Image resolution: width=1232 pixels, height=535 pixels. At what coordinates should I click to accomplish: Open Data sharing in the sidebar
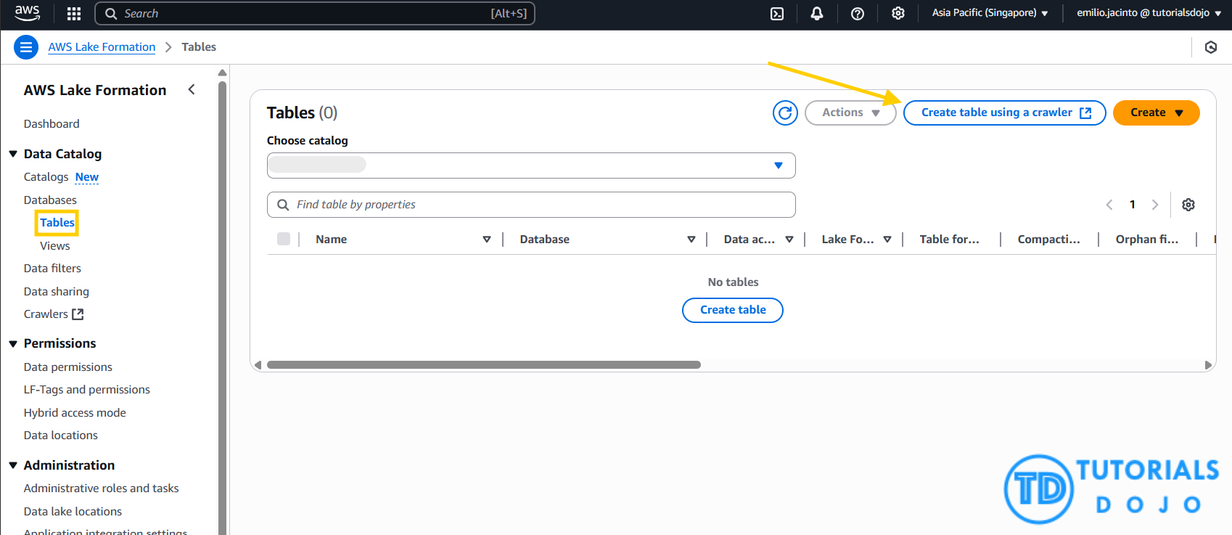click(57, 292)
